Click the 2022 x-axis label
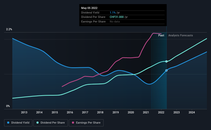The width and height of the screenshot is (211, 130). tap(161, 112)
